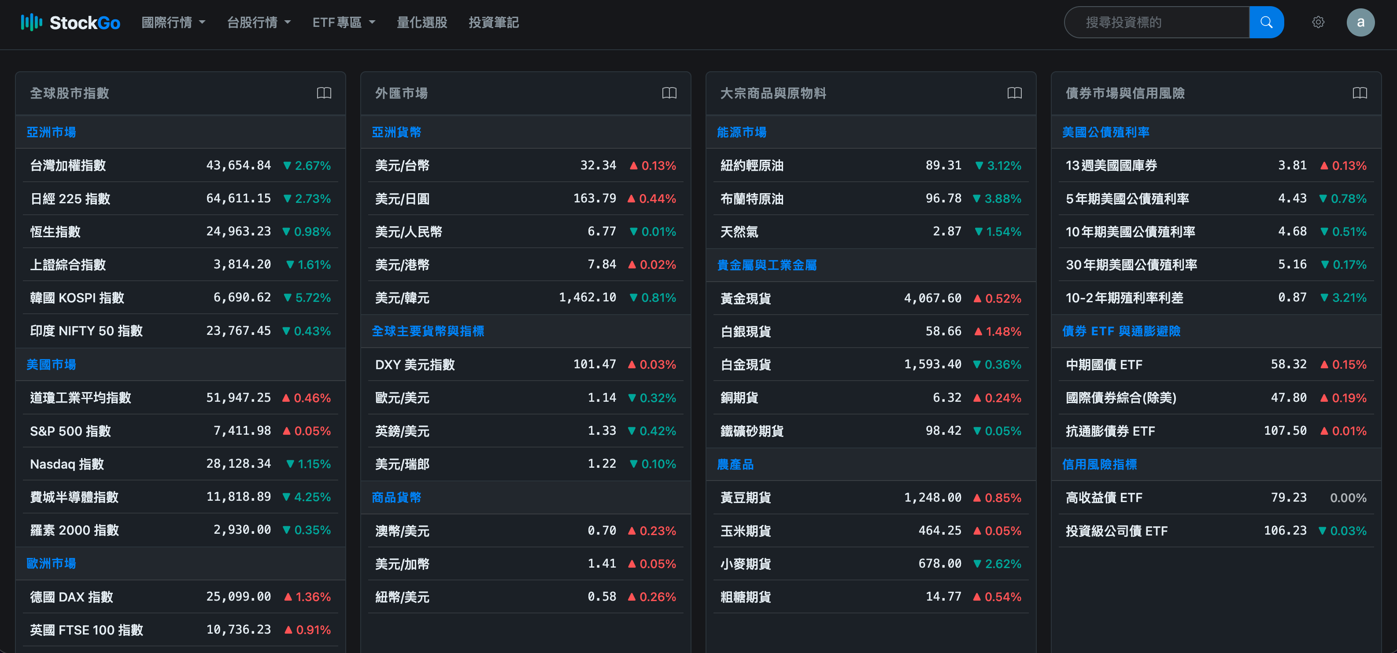Open the 能源市場 section link
This screenshot has height=653, width=1397.
point(741,132)
